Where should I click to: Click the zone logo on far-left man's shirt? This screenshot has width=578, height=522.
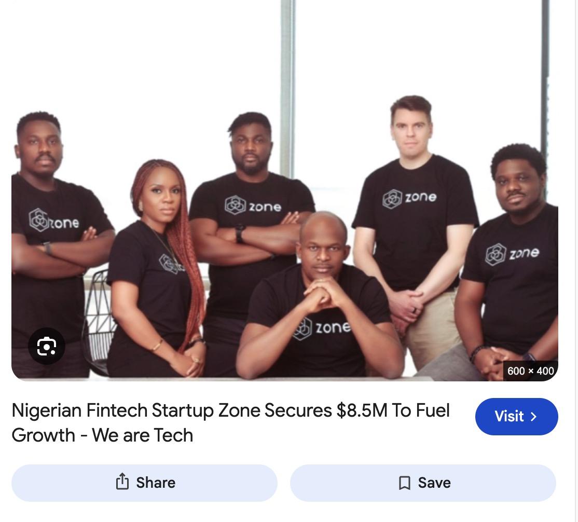point(54,221)
